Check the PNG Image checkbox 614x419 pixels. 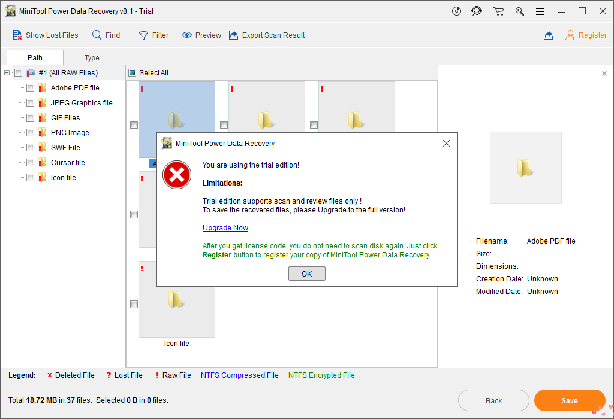click(x=30, y=133)
